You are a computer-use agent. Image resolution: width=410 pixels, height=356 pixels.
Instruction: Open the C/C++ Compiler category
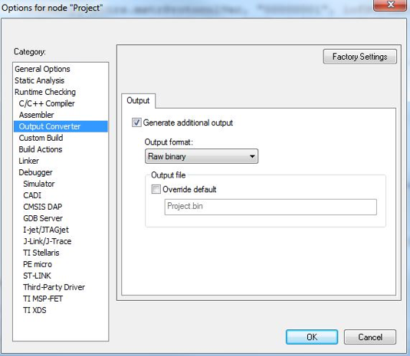pyautogui.click(x=47, y=103)
